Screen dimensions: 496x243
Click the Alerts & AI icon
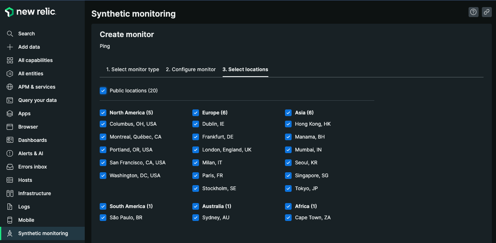point(10,154)
